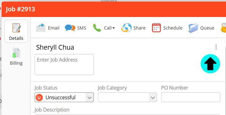Click the Unsuccessful status red badge
226x115 pixels.
tap(39, 97)
